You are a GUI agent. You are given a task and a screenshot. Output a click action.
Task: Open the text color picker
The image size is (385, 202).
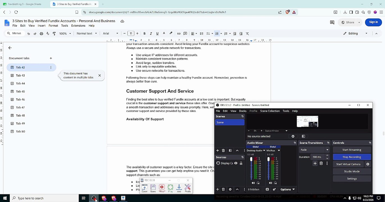[164, 34]
